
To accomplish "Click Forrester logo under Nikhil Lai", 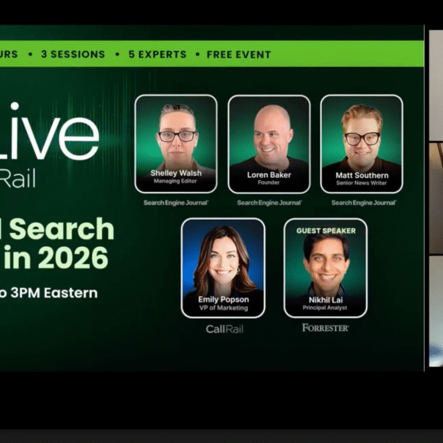I will (326, 328).
